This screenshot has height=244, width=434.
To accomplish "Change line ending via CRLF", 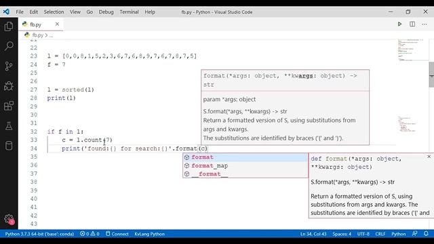I will coord(380,234).
